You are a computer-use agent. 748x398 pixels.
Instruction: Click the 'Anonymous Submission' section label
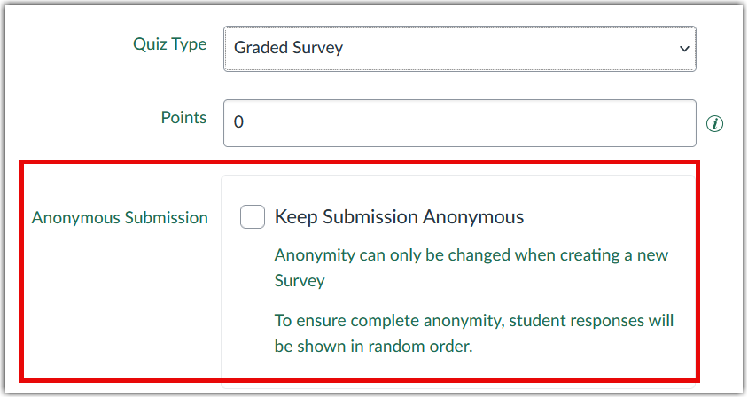pos(120,217)
